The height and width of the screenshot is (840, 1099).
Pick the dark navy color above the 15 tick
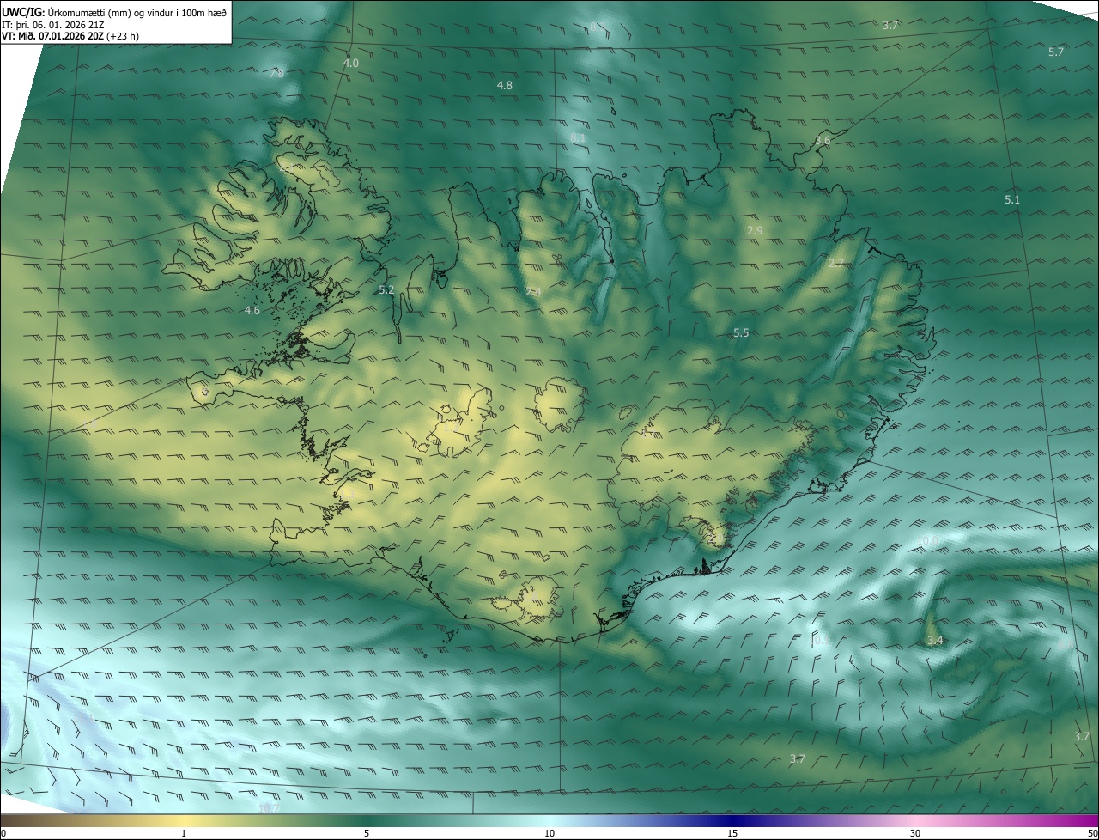(732, 820)
